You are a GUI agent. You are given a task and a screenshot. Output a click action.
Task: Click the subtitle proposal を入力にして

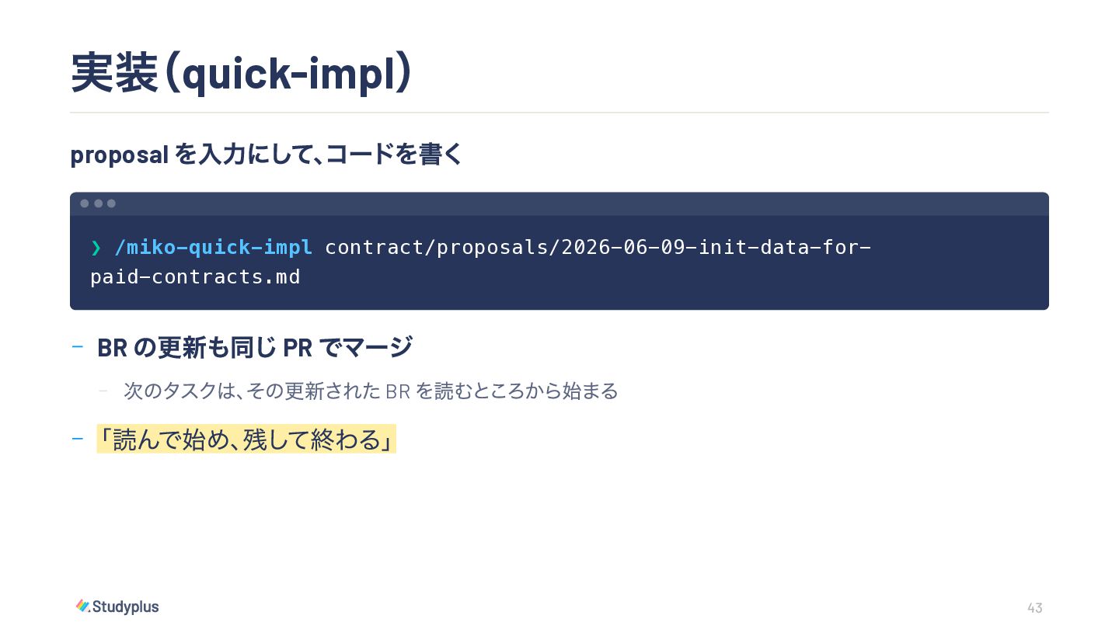tap(267, 155)
